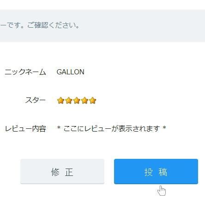Image resolution: width=205 pixels, height=205 pixels.
Task: Click the 正 character on the gray button
Action: [69, 172]
